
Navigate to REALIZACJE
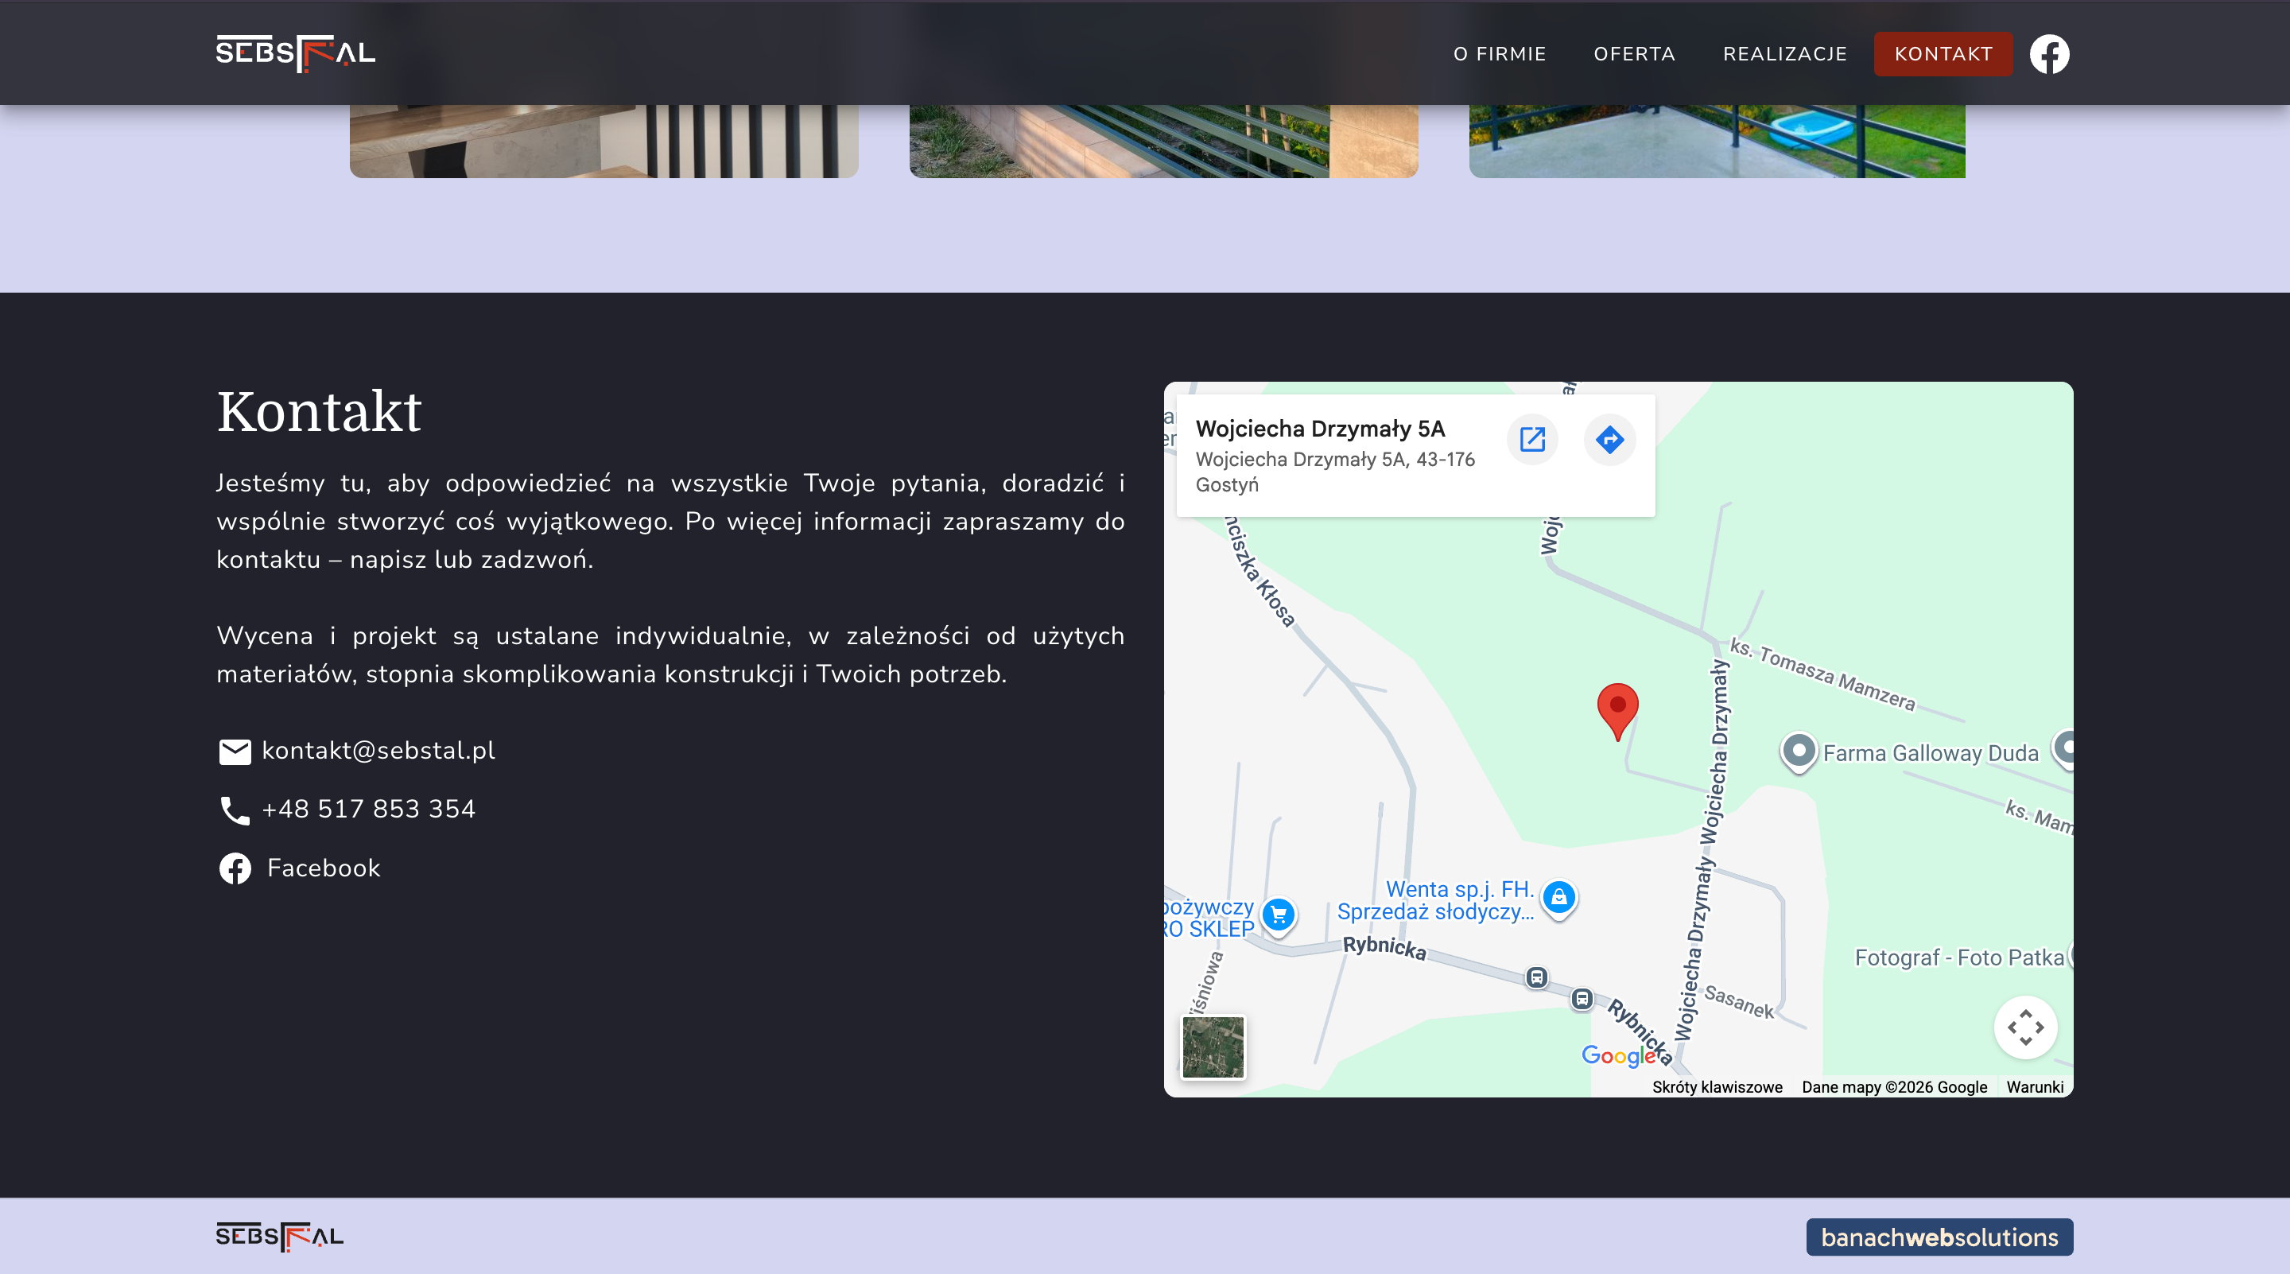coord(1784,54)
